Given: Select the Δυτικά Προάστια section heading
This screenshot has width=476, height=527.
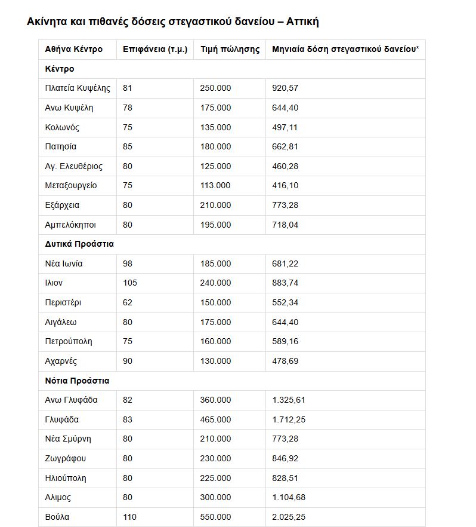Looking at the screenshot, I should pyautogui.click(x=79, y=244).
